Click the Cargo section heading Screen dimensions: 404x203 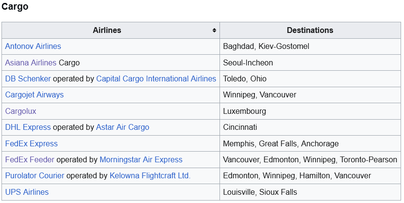[x=15, y=7]
